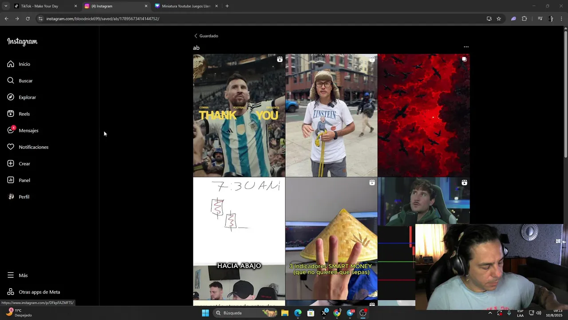Open a new browser tab
The image size is (568, 320).
click(227, 6)
